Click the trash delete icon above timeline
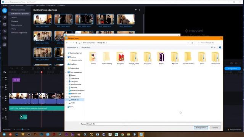The height and width of the screenshot is (137, 244). click(22, 68)
